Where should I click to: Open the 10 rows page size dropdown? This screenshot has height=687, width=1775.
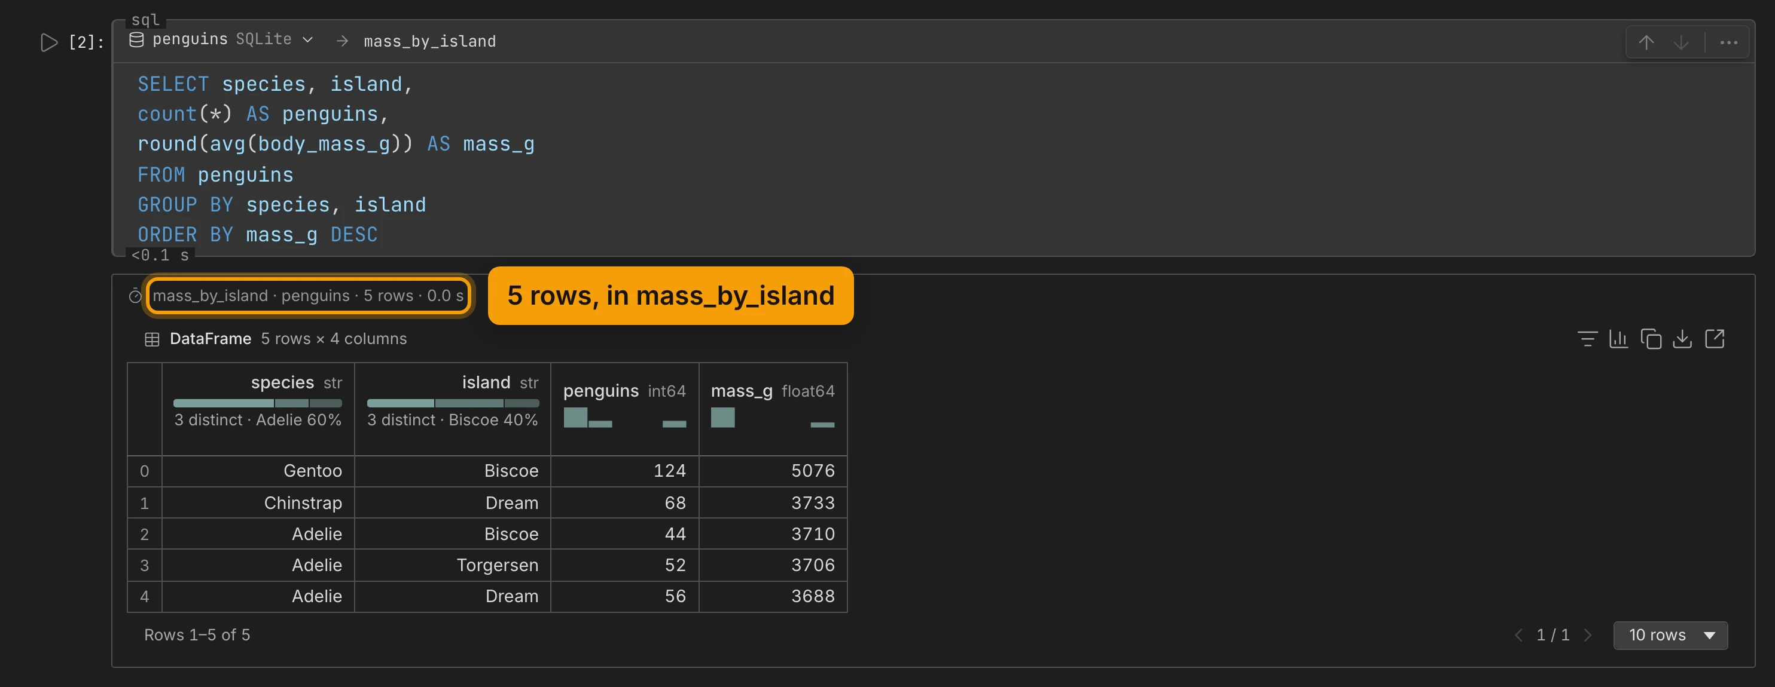(1670, 636)
